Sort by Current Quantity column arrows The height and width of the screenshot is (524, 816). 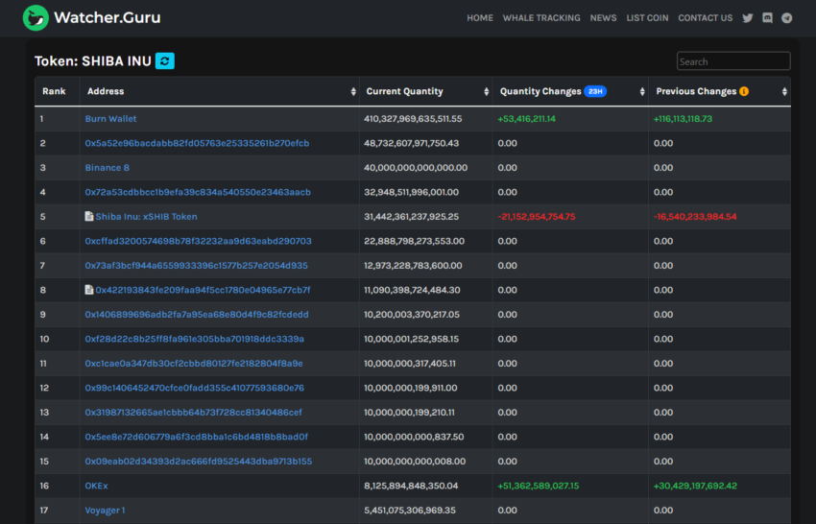[487, 92]
